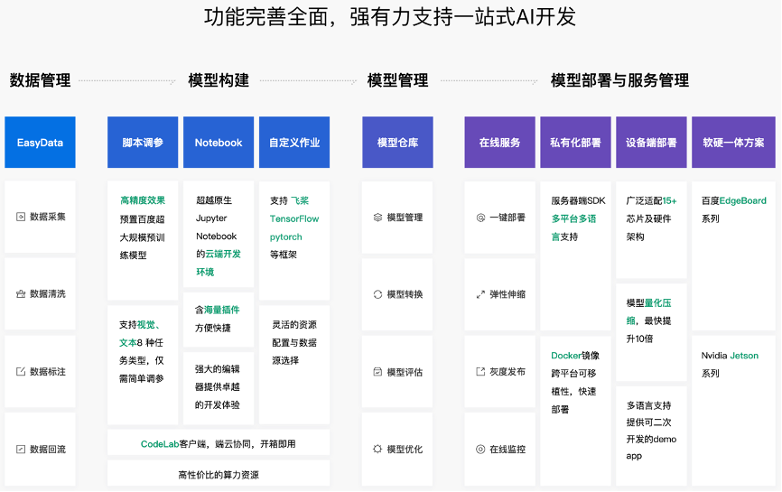Click the 数据回流 icon
The image size is (782, 492).
(21, 450)
